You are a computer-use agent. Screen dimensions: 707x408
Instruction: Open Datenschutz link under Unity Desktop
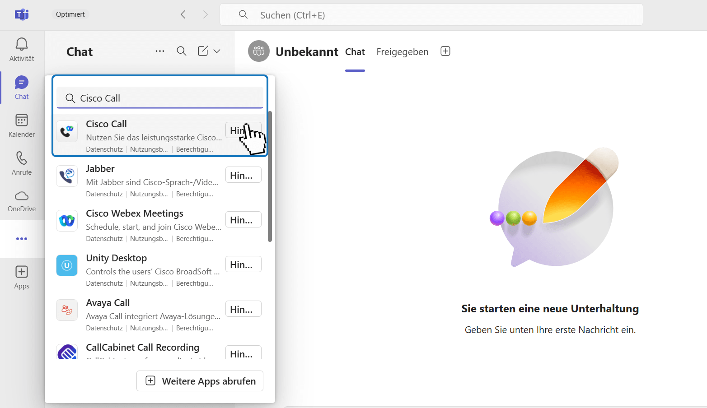[x=104, y=283]
